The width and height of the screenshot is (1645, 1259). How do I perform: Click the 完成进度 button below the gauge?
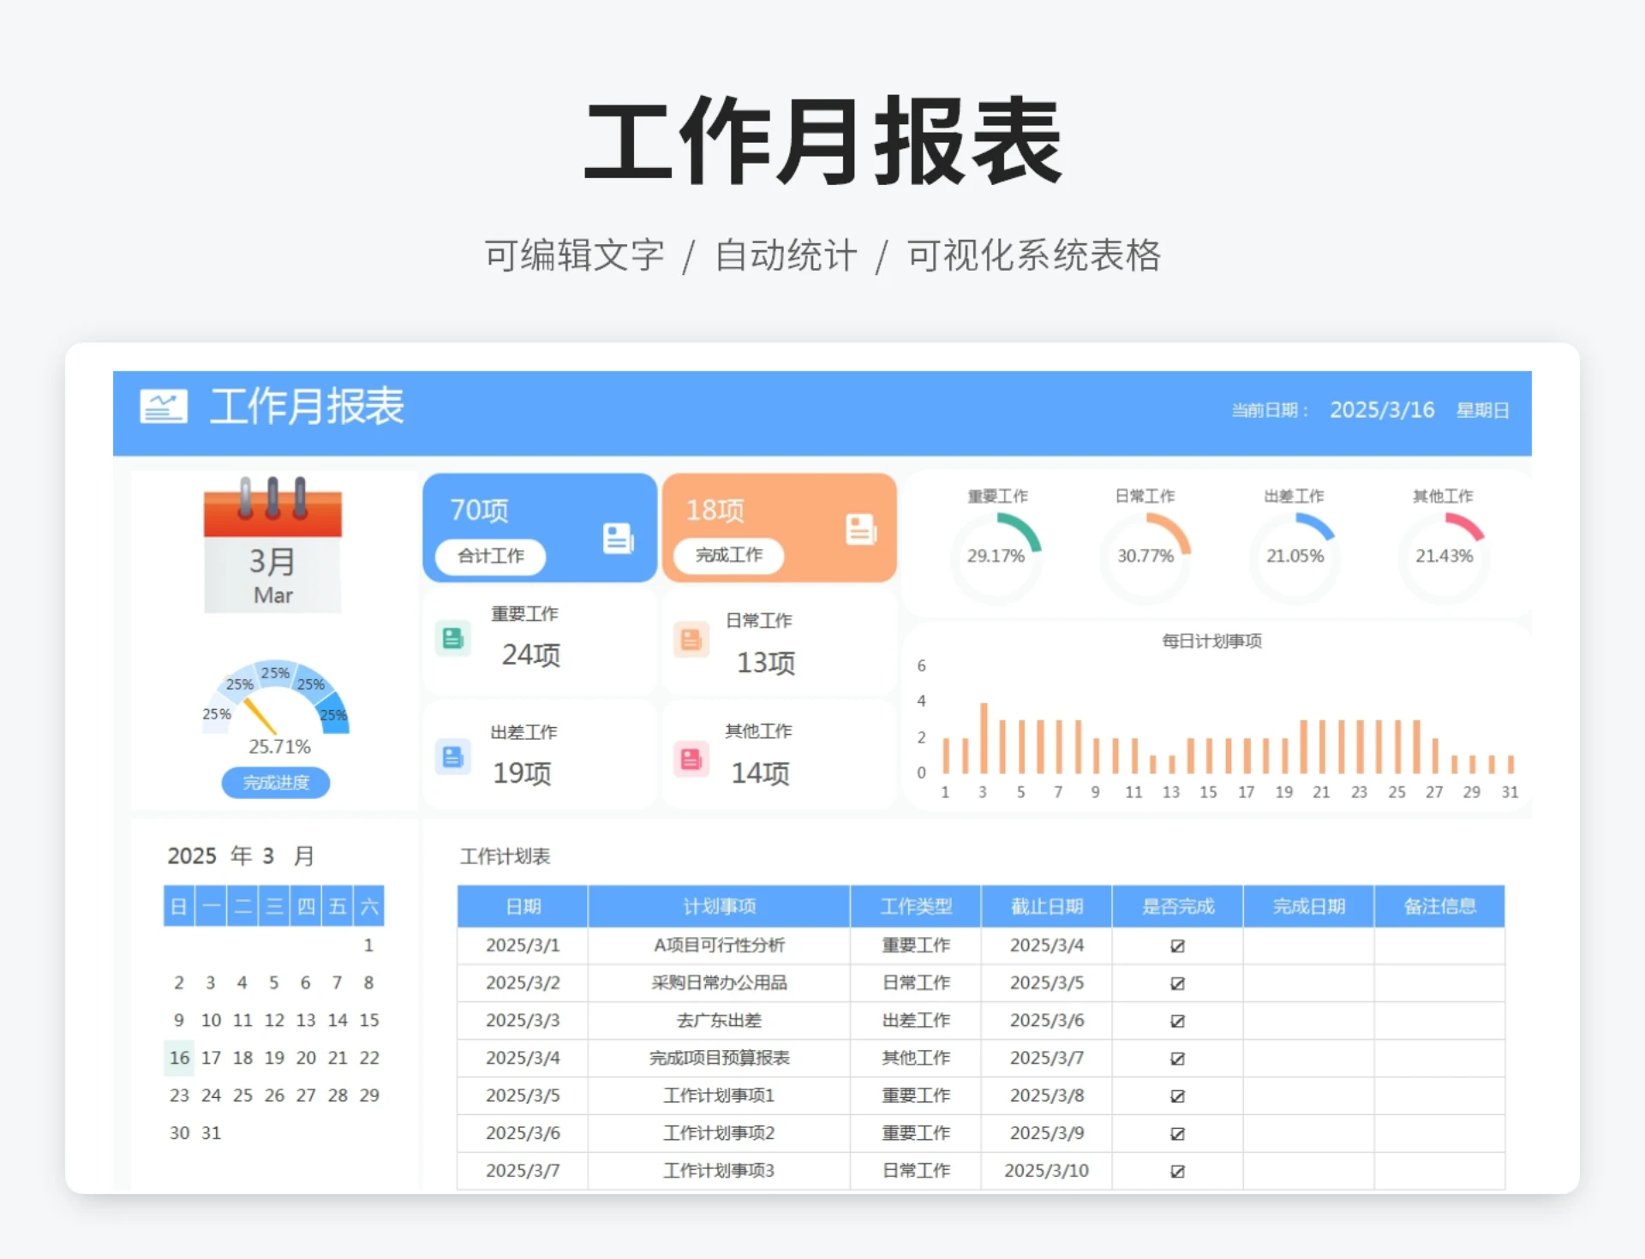275,782
